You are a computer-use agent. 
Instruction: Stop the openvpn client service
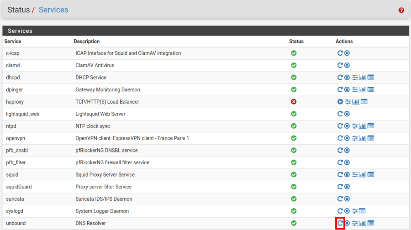(347, 138)
